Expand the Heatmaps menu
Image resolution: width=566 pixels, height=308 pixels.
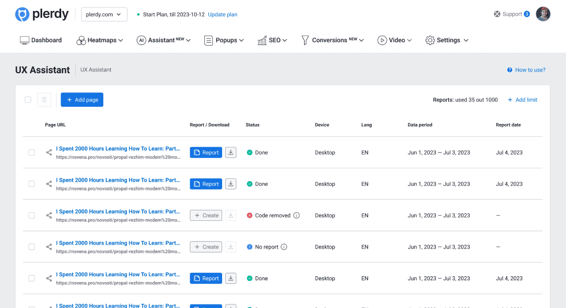click(x=100, y=40)
